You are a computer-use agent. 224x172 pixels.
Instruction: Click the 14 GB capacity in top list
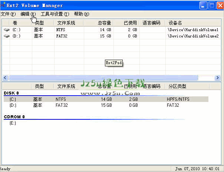[106, 30]
